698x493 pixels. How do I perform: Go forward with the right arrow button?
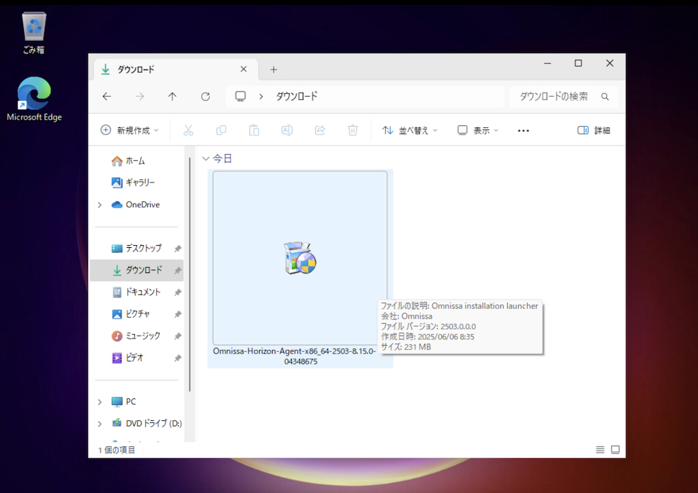tap(140, 97)
